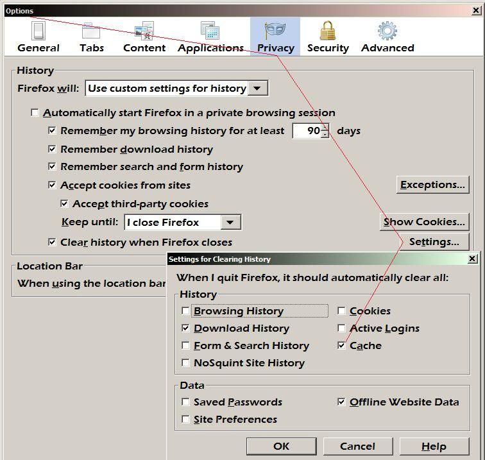Screen dimensions: 485x460
Task: Open clear history Settings button
Action: (434, 242)
